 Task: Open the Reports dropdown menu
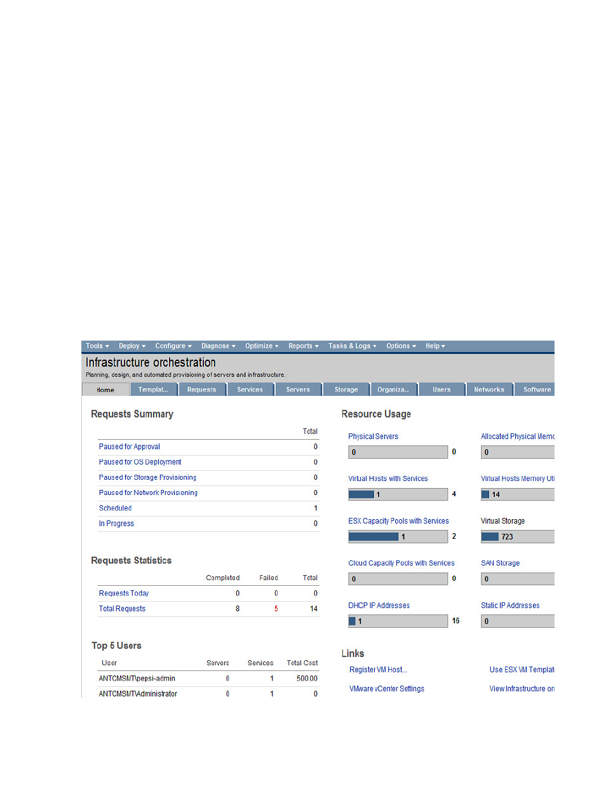coord(304,346)
